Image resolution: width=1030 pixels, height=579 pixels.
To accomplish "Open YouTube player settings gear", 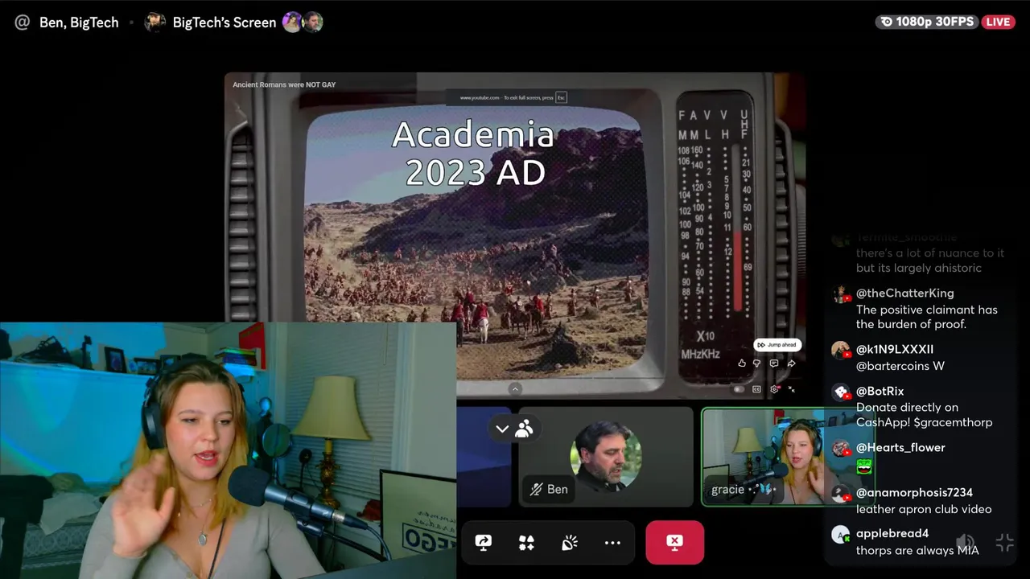I will [x=774, y=389].
